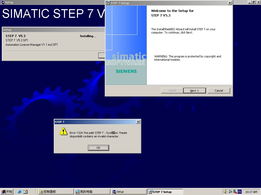
Task: Click the copyright WARNING text in wizard
Action: click(188, 58)
